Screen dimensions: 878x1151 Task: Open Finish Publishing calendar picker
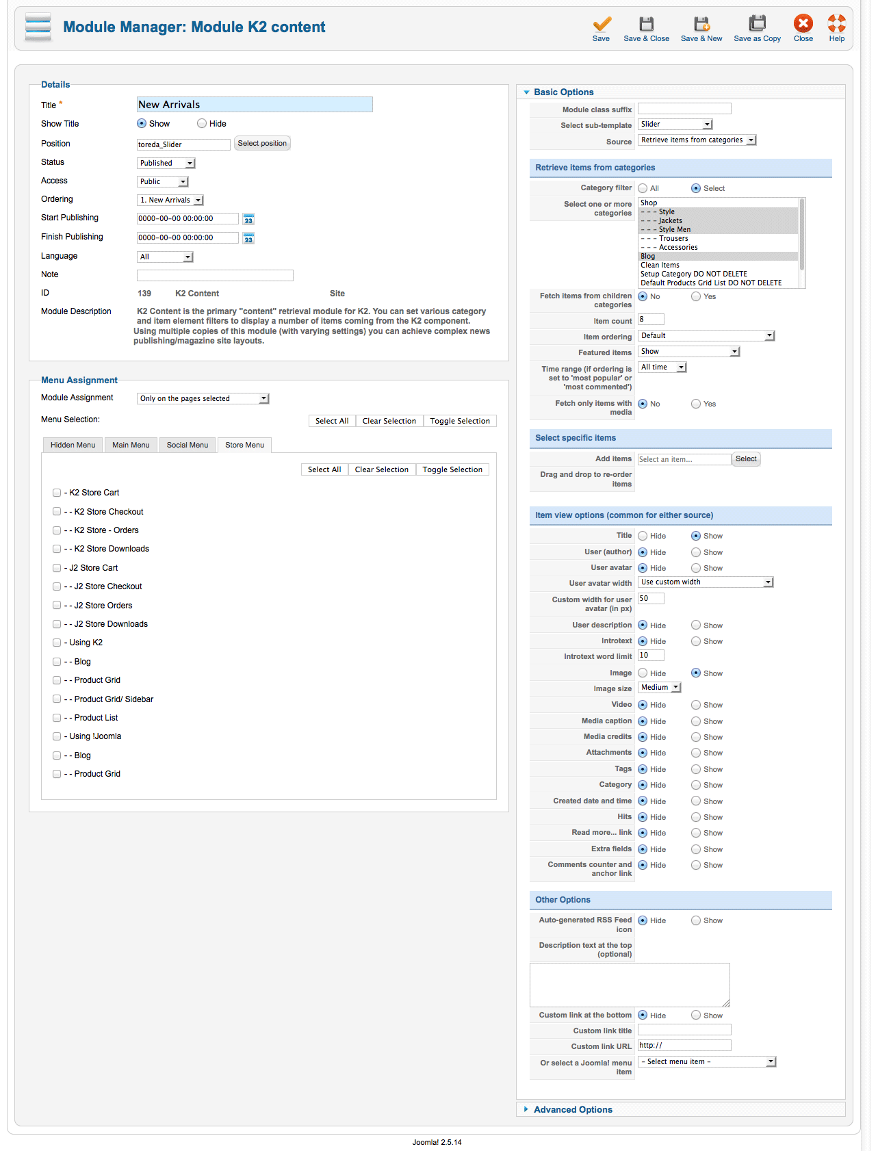tap(248, 238)
